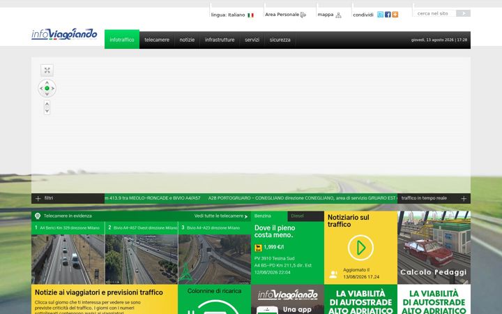Open the infoViaggiando app tile
The width and height of the screenshot is (502, 314).
pos(287,299)
